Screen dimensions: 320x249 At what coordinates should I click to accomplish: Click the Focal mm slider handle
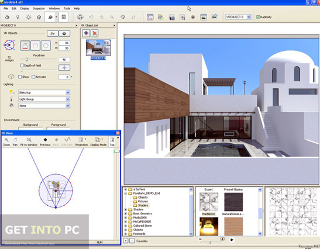point(26,60)
